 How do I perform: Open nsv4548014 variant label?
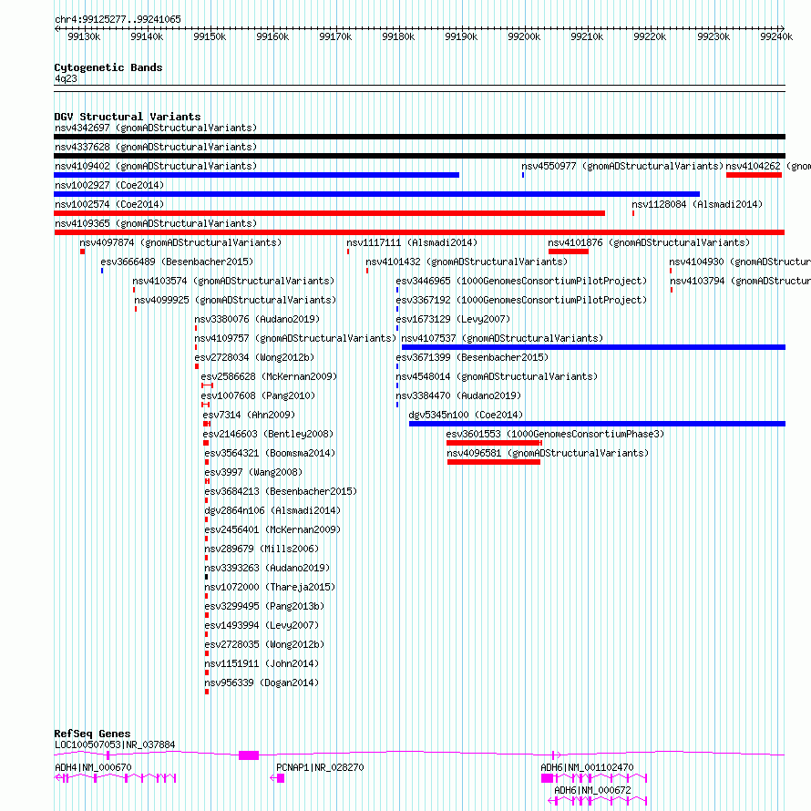(497, 376)
